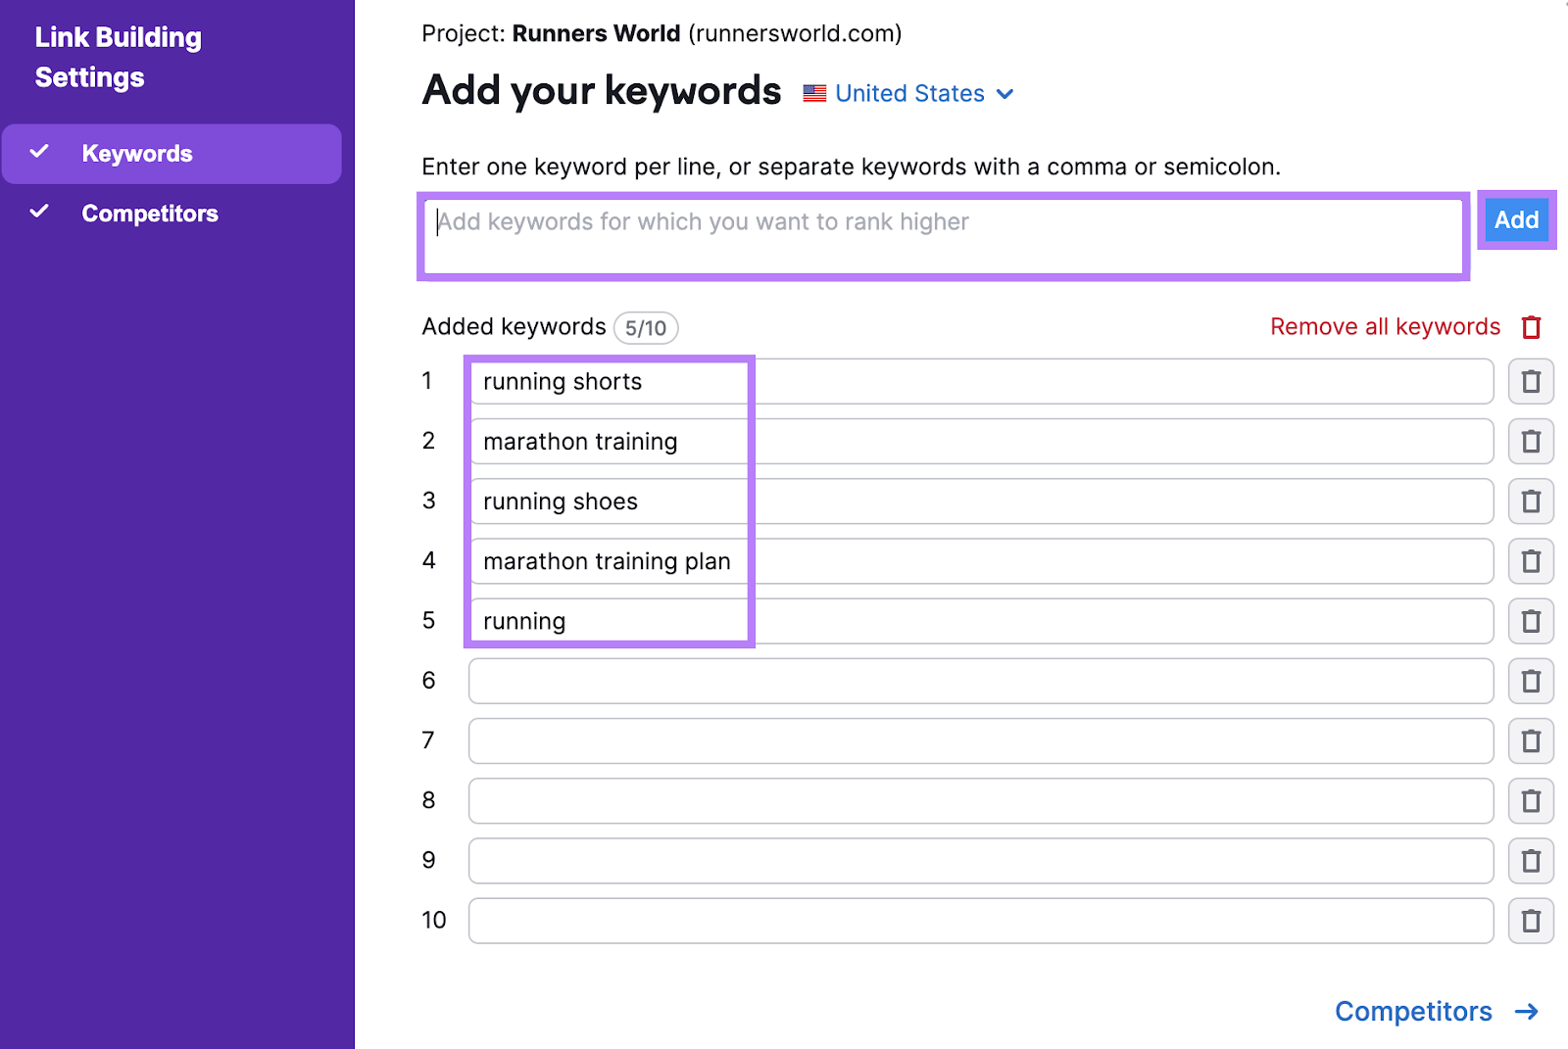Image resolution: width=1568 pixels, height=1049 pixels.
Task: Select Keywords in the sidebar
Action: point(136,153)
